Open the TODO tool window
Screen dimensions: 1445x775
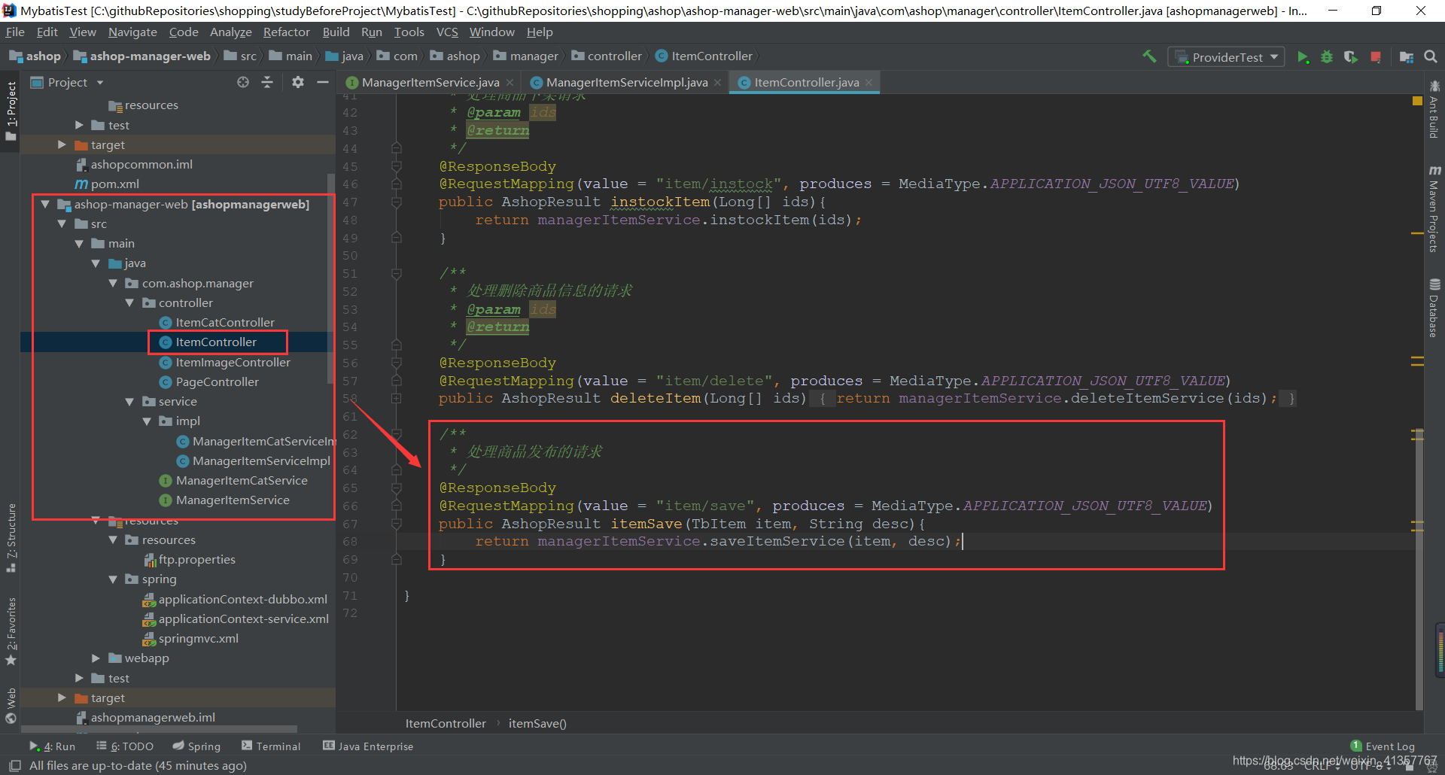coord(125,746)
